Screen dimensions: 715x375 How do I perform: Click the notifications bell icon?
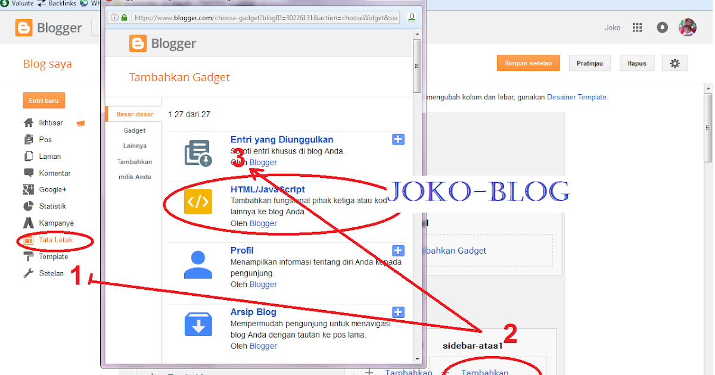tap(662, 27)
